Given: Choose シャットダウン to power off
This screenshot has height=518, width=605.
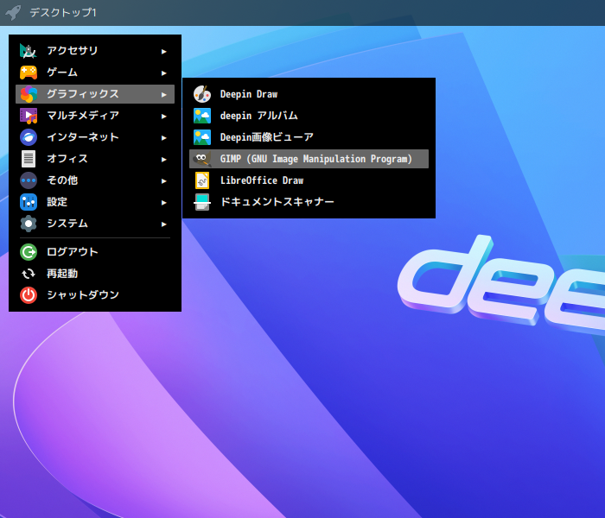Looking at the screenshot, I should [x=95, y=295].
